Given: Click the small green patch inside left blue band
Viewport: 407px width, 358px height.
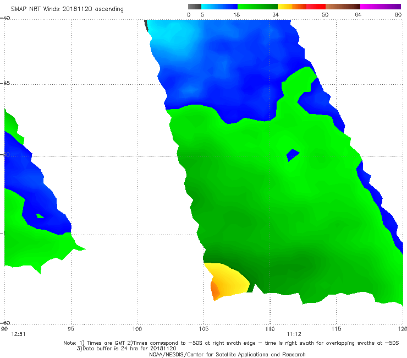Looking at the screenshot, I should point(40,216).
